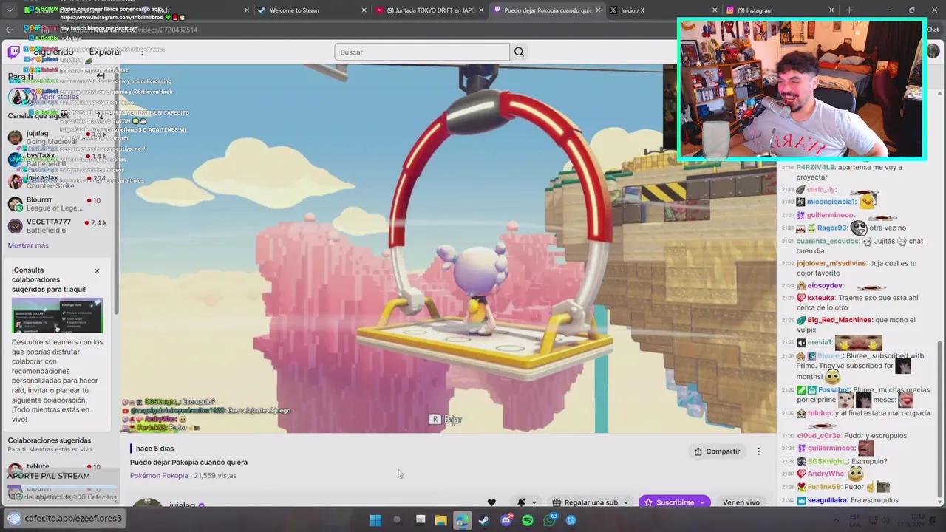This screenshot has height=532, width=946.
Task: Close the suggested collaborators card
Action: pyautogui.click(x=97, y=271)
